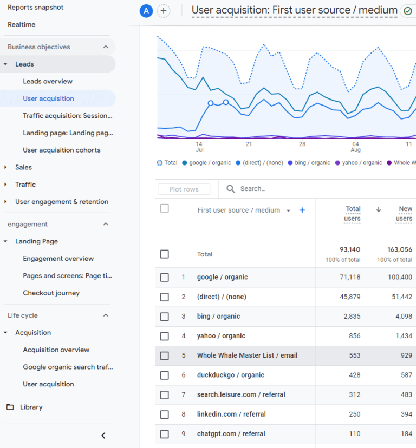Collapse the Business objectives section
This screenshot has height=448, width=416.
point(107,47)
